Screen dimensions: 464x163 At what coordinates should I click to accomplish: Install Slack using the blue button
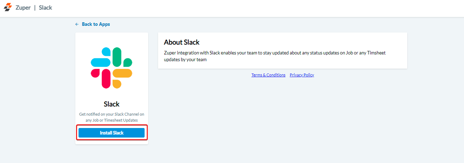pos(112,133)
